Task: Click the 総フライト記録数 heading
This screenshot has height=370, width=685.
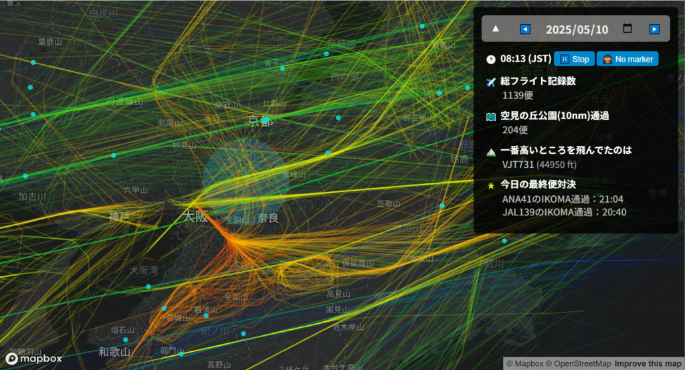Action: (x=539, y=81)
